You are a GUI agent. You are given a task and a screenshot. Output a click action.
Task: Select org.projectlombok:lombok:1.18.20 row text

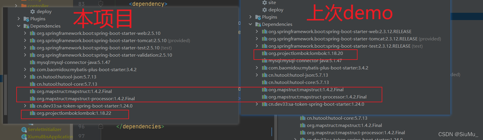[306, 53]
